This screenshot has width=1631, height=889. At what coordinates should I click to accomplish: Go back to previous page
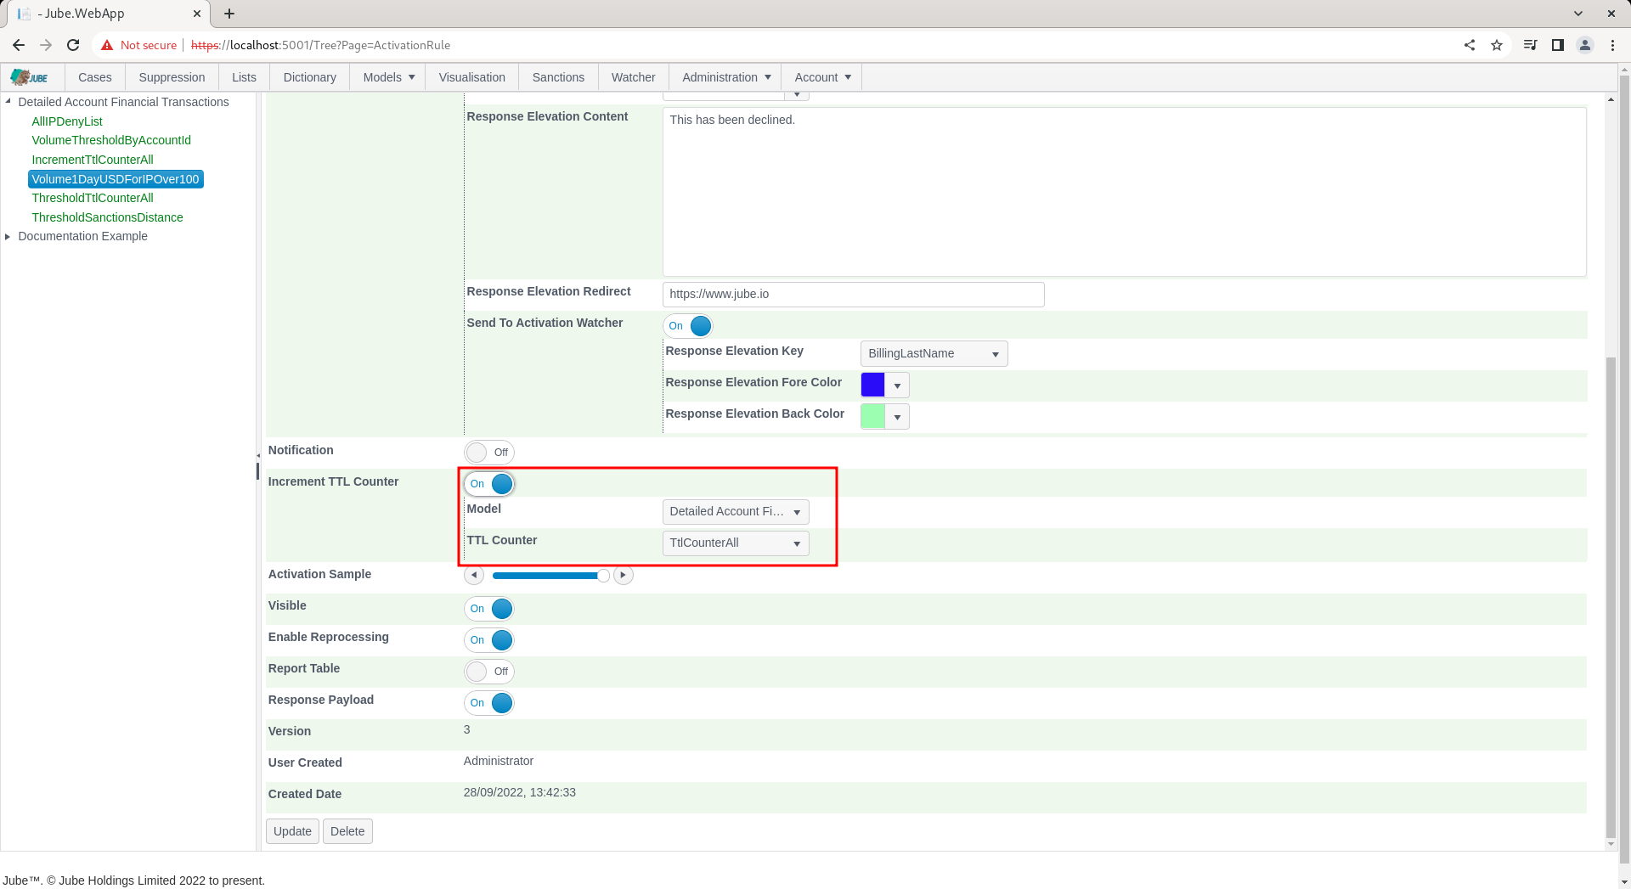click(x=19, y=45)
